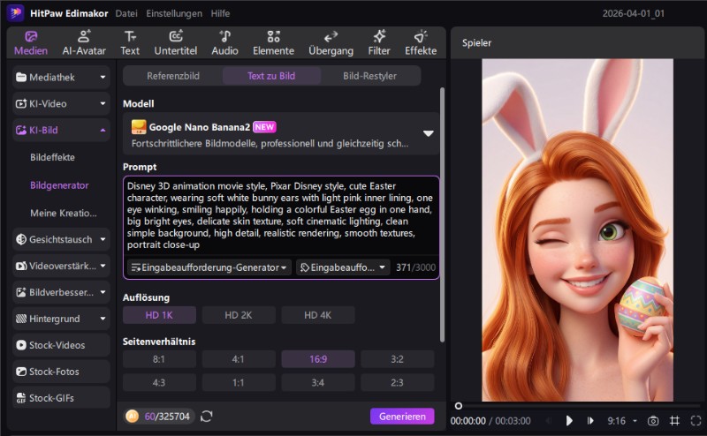The width and height of the screenshot is (707, 436).
Task: Open the Google Nano Banana2 model dropdown
Action: [x=428, y=133]
